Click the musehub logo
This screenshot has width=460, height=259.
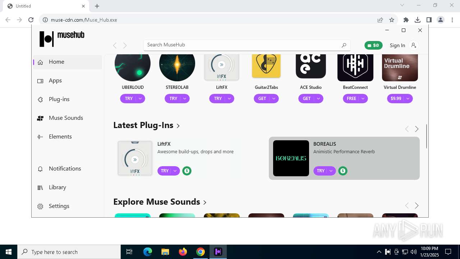coord(62,38)
